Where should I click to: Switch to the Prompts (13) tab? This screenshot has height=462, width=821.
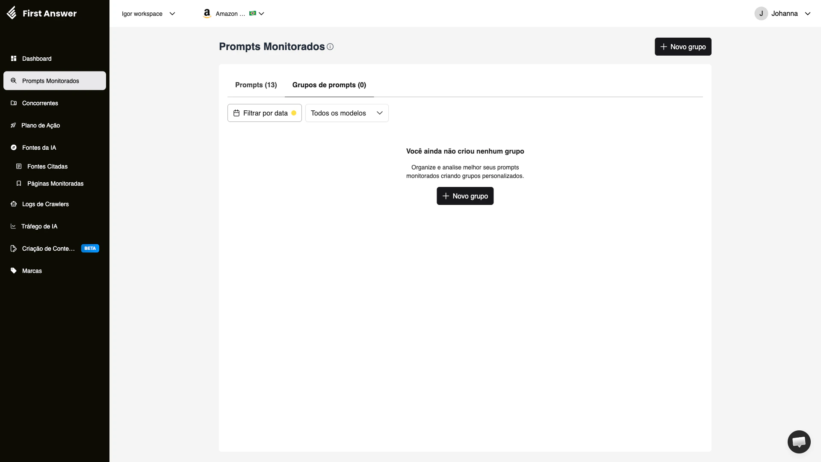256,85
